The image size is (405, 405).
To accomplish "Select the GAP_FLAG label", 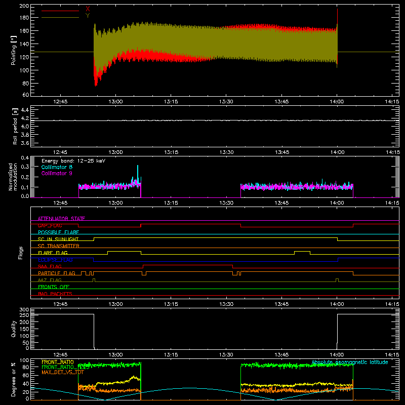I will coord(50,225).
